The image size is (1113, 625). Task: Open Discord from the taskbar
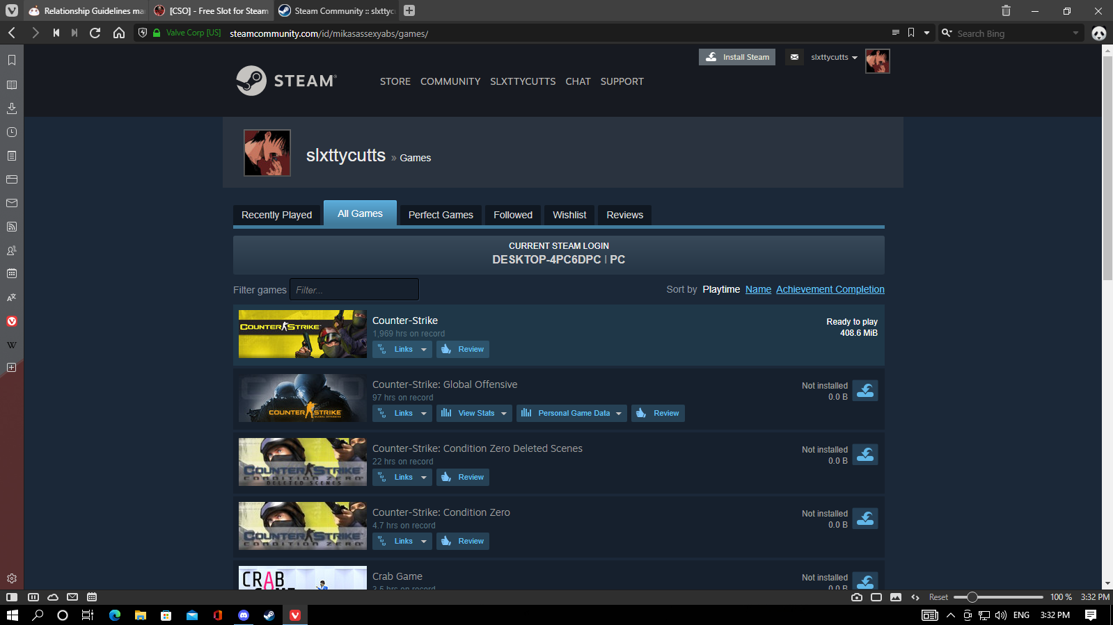244,615
